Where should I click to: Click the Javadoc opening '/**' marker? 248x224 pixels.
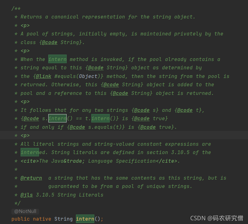click(16, 8)
